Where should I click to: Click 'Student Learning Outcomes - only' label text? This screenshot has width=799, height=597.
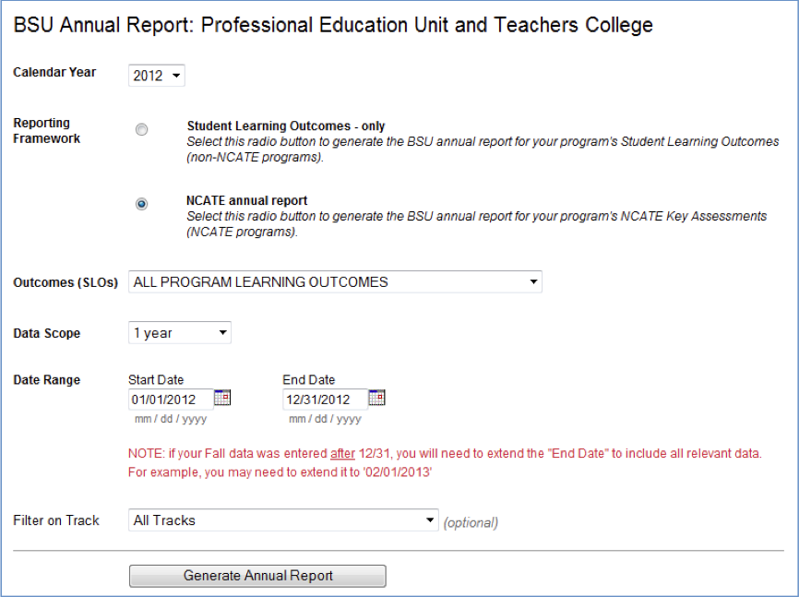click(286, 126)
